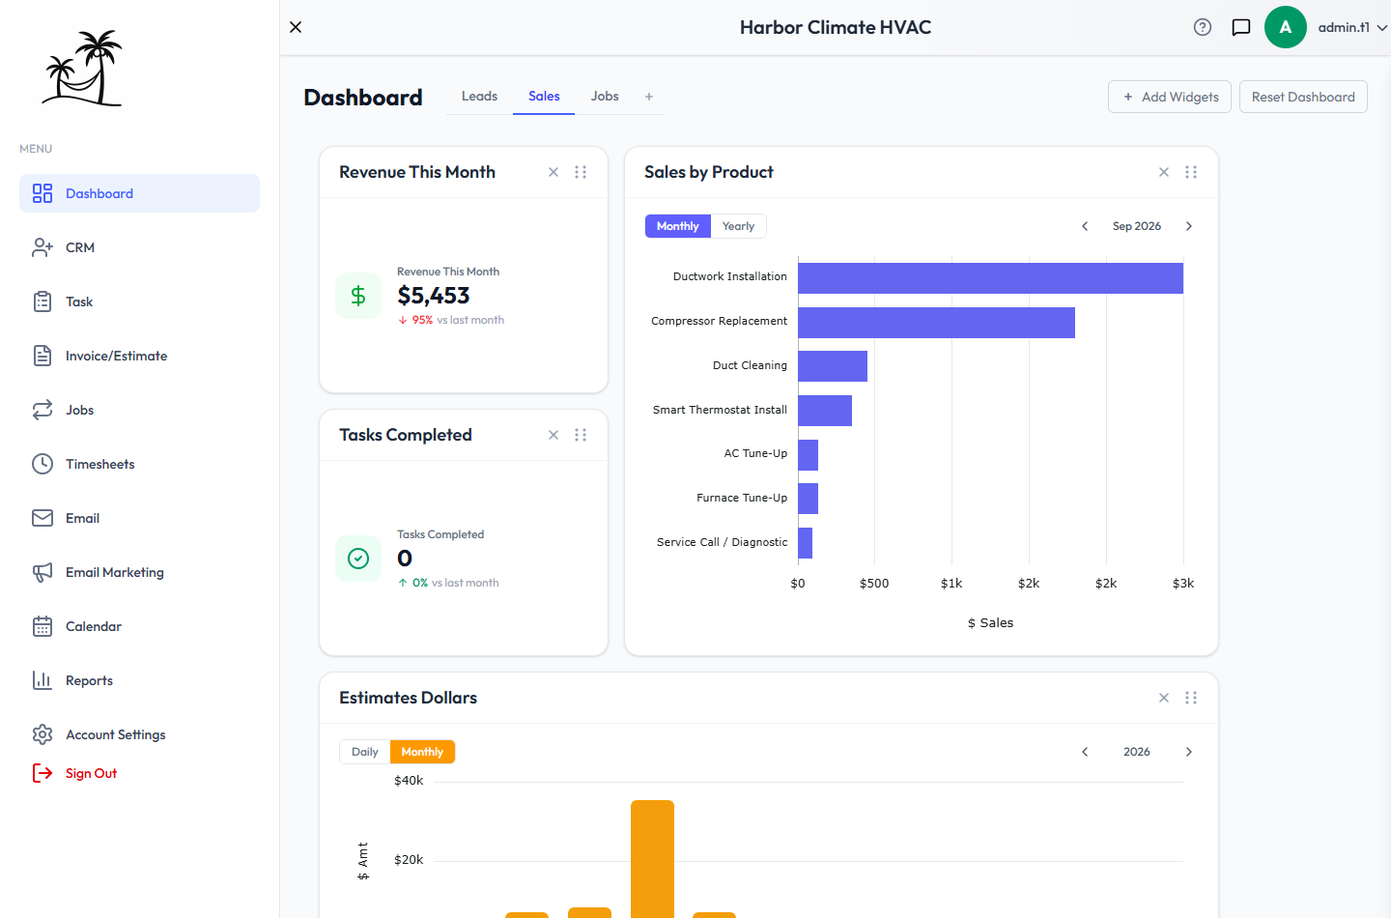Click the green user avatar A

(x=1286, y=27)
